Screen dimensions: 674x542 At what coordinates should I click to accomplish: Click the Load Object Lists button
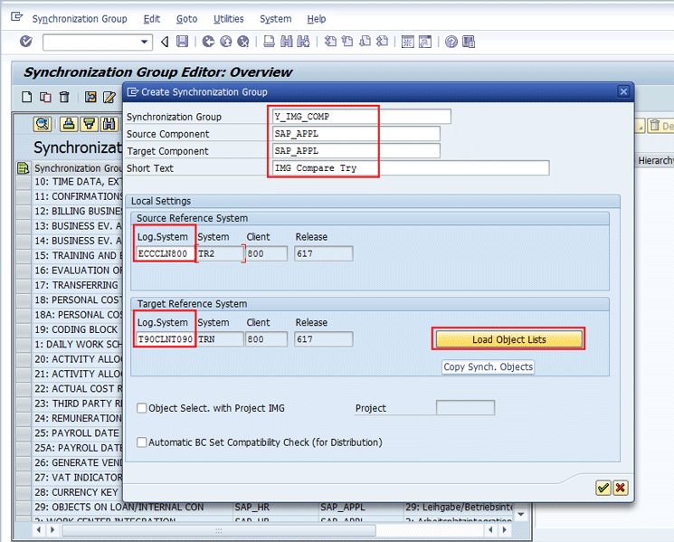pos(508,339)
